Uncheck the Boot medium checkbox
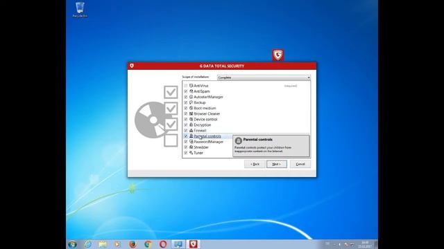The image size is (444, 249). (x=186, y=108)
